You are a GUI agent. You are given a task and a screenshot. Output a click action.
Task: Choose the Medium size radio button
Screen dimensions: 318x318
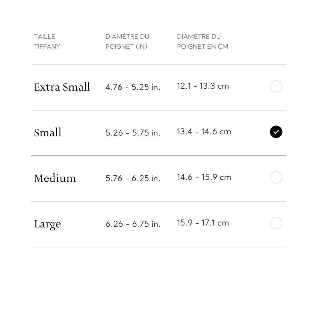click(x=276, y=178)
